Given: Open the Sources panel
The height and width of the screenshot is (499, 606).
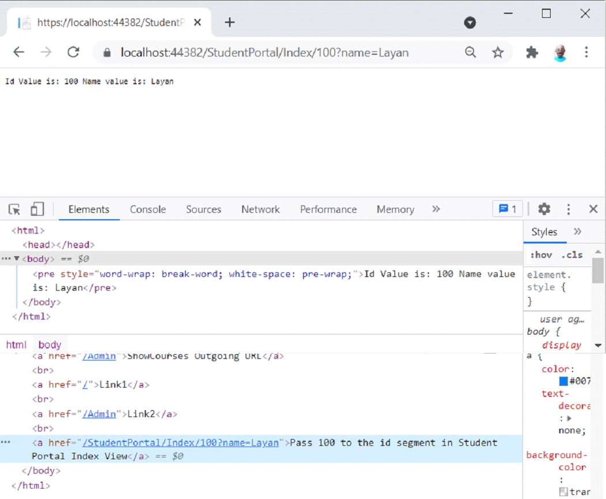Looking at the screenshot, I should [x=204, y=209].
